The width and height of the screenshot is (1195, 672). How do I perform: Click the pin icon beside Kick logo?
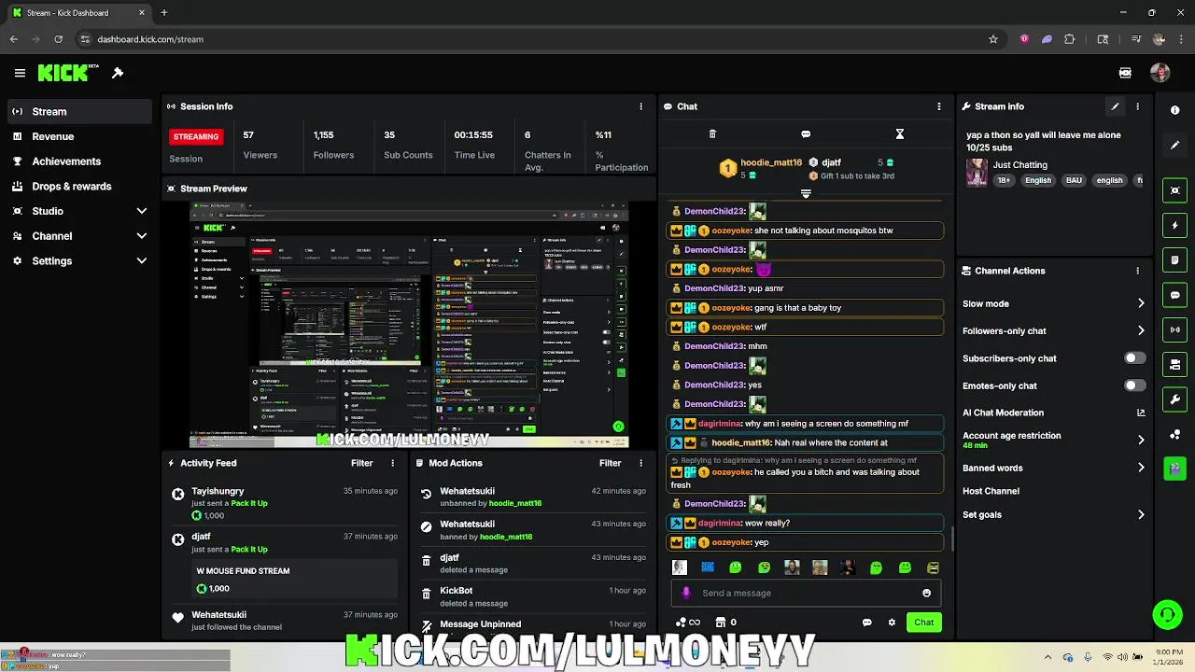coord(118,73)
